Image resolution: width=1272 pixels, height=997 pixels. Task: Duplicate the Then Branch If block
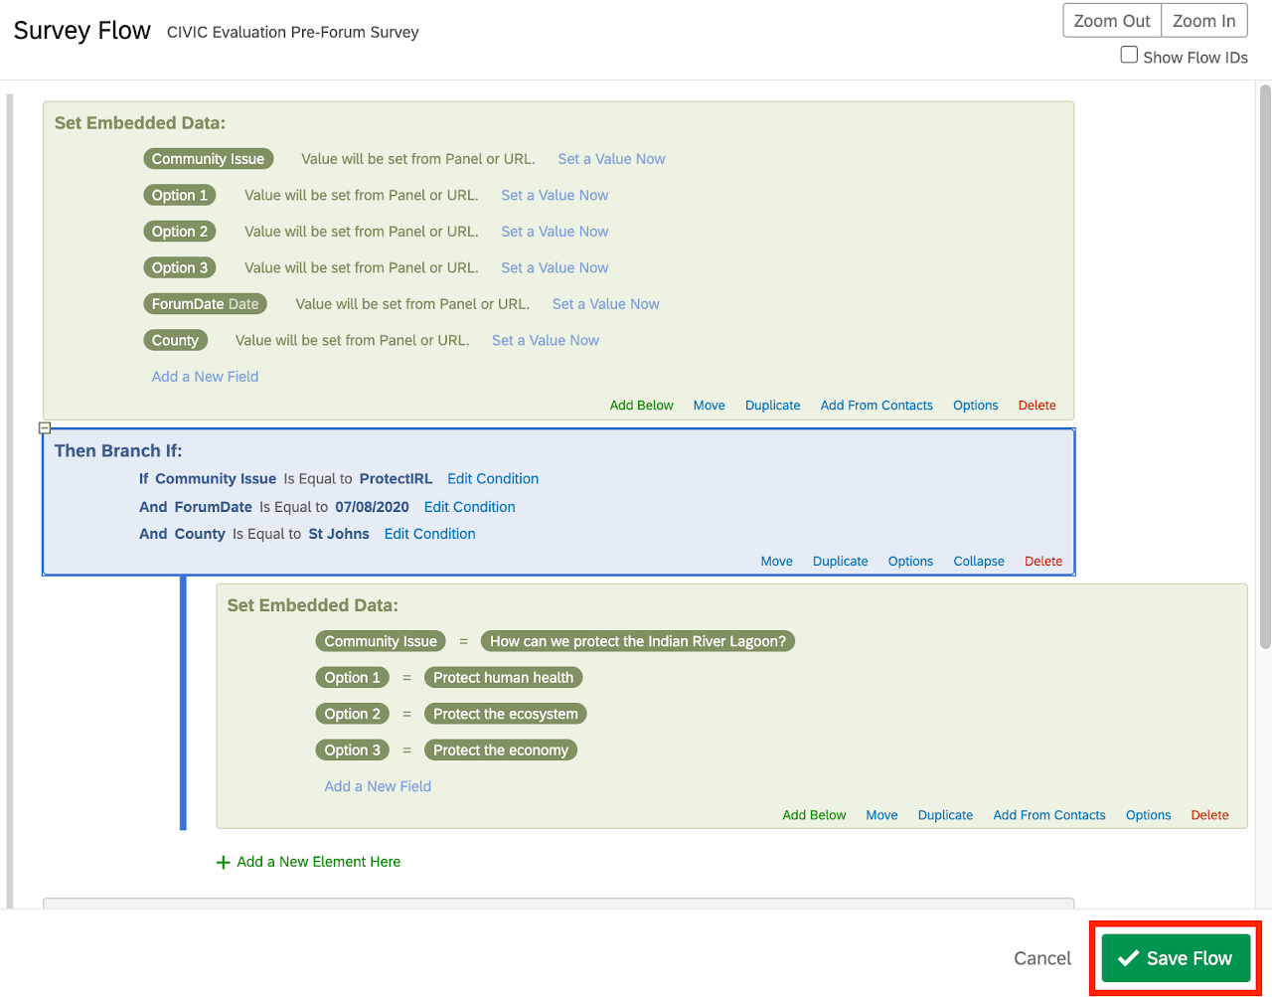pyautogui.click(x=840, y=562)
